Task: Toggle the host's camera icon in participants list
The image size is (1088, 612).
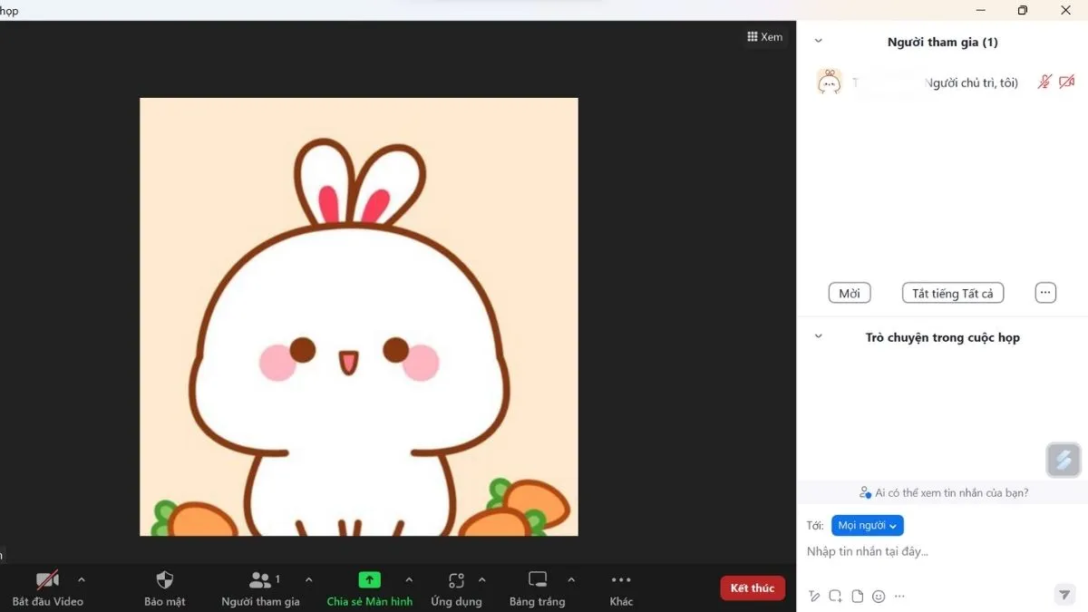Action: tap(1066, 83)
